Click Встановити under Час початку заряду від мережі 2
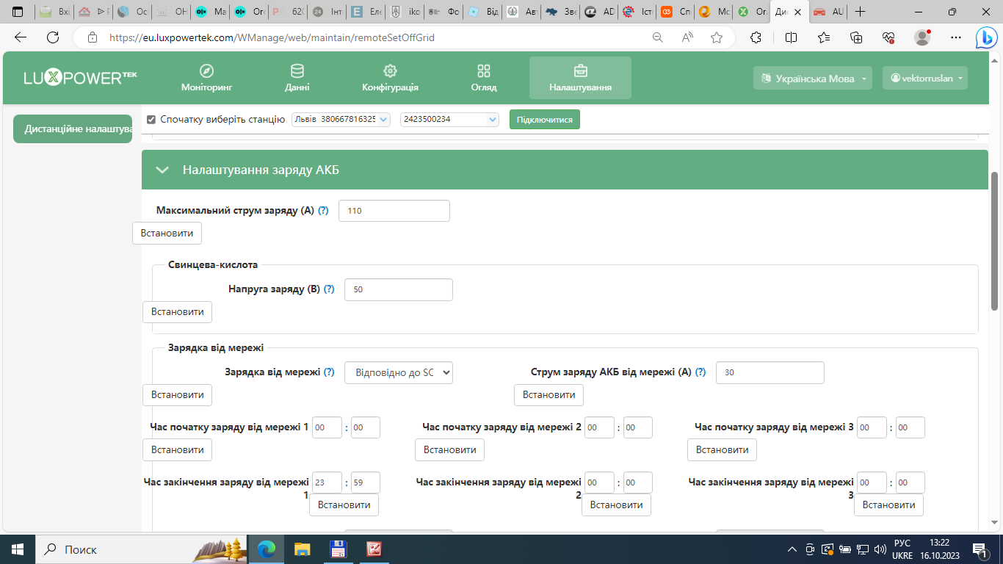Image resolution: width=1003 pixels, height=564 pixels. tap(449, 449)
